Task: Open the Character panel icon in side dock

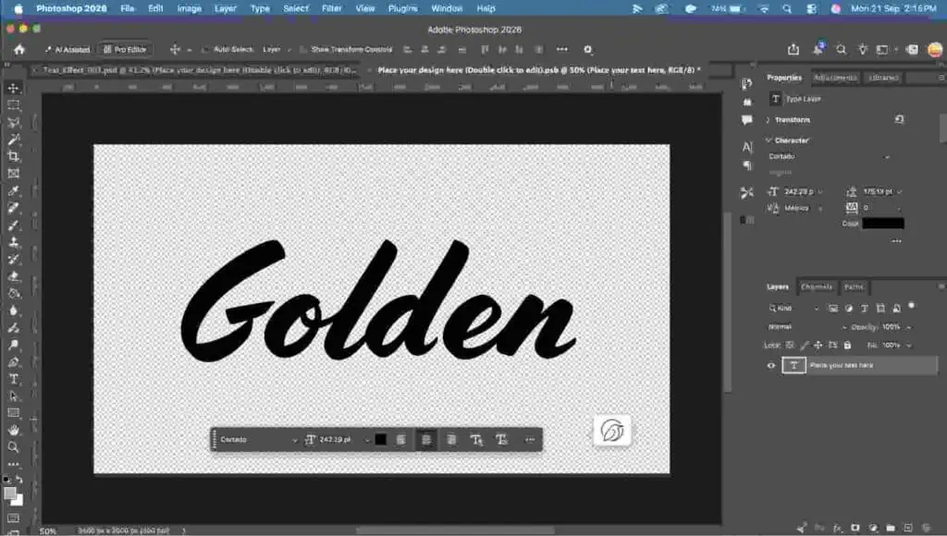Action: (747, 147)
